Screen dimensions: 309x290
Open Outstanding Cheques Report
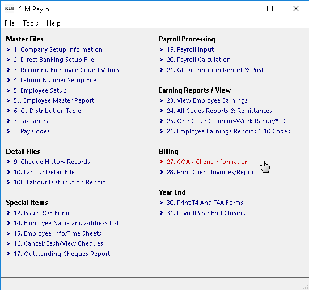click(62, 254)
